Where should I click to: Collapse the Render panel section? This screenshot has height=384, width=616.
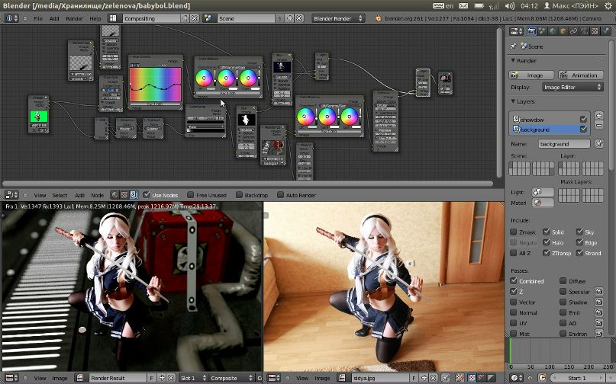pos(513,61)
